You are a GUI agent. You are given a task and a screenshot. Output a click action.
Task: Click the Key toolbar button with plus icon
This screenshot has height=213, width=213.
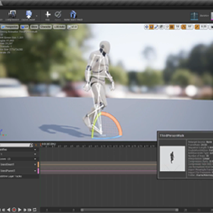(x=48, y=15)
